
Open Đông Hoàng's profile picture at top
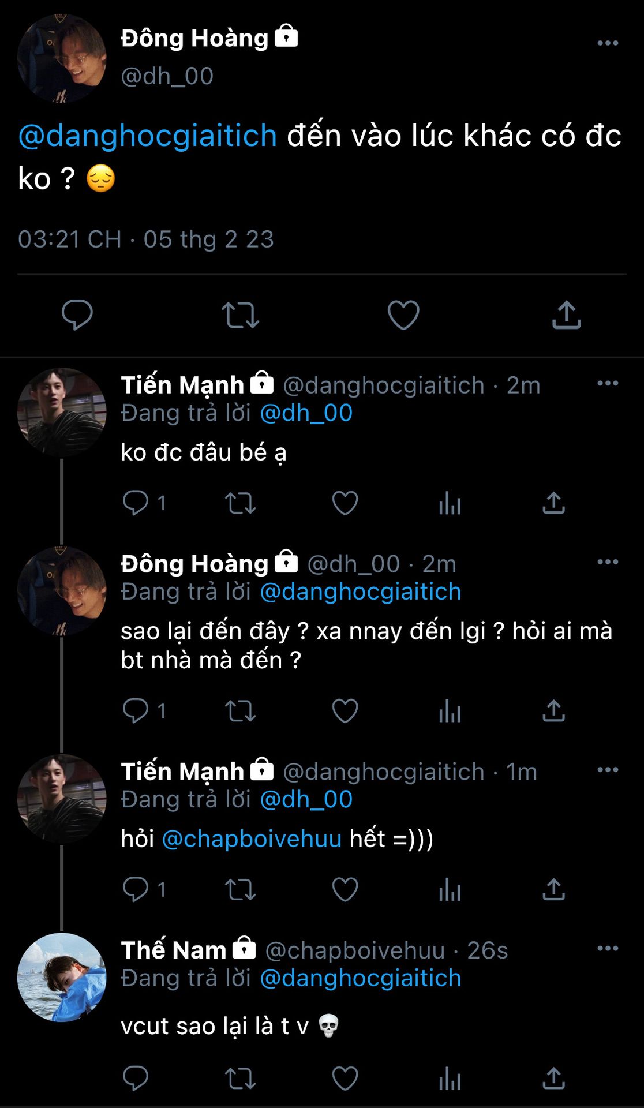click(x=62, y=58)
